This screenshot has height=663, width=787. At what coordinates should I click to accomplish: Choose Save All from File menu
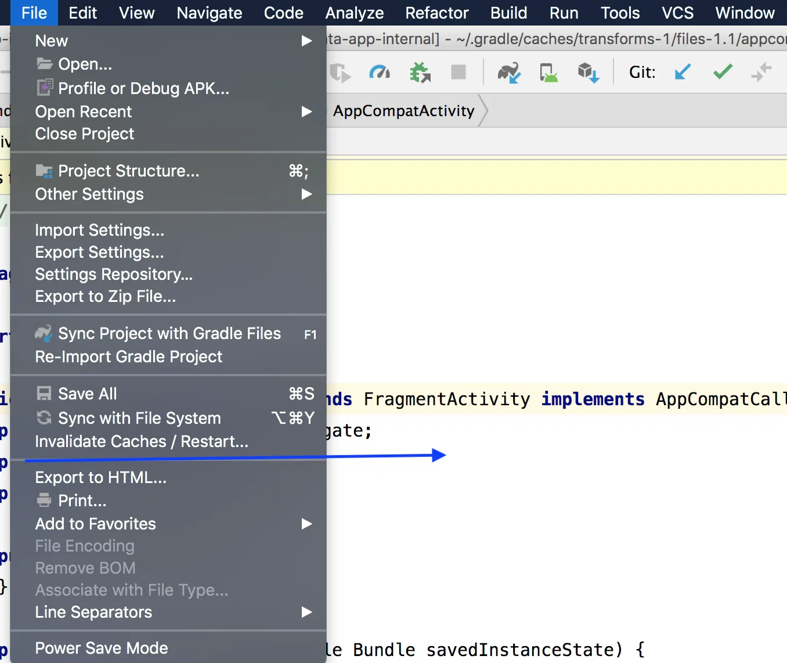(88, 394)
